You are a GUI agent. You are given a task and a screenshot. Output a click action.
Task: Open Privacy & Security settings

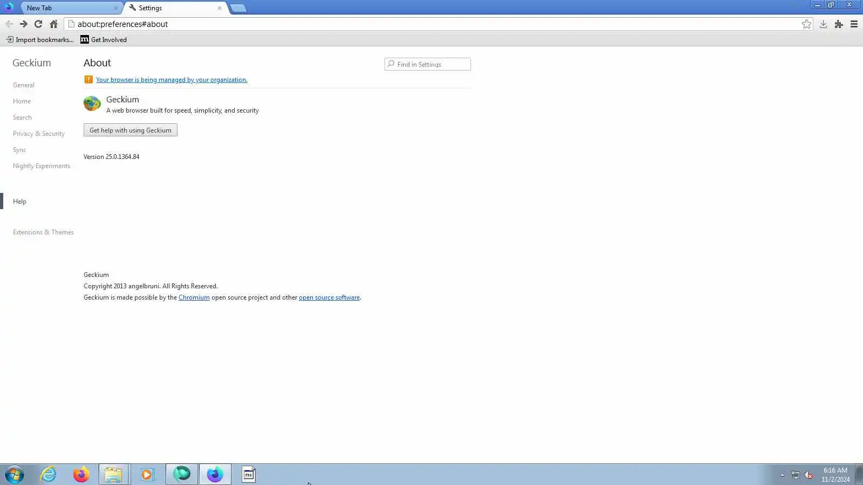[39, 134]
